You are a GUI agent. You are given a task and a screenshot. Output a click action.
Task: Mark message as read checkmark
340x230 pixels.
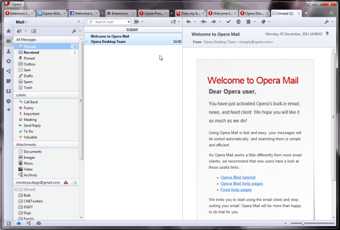[x=229, y=22]
